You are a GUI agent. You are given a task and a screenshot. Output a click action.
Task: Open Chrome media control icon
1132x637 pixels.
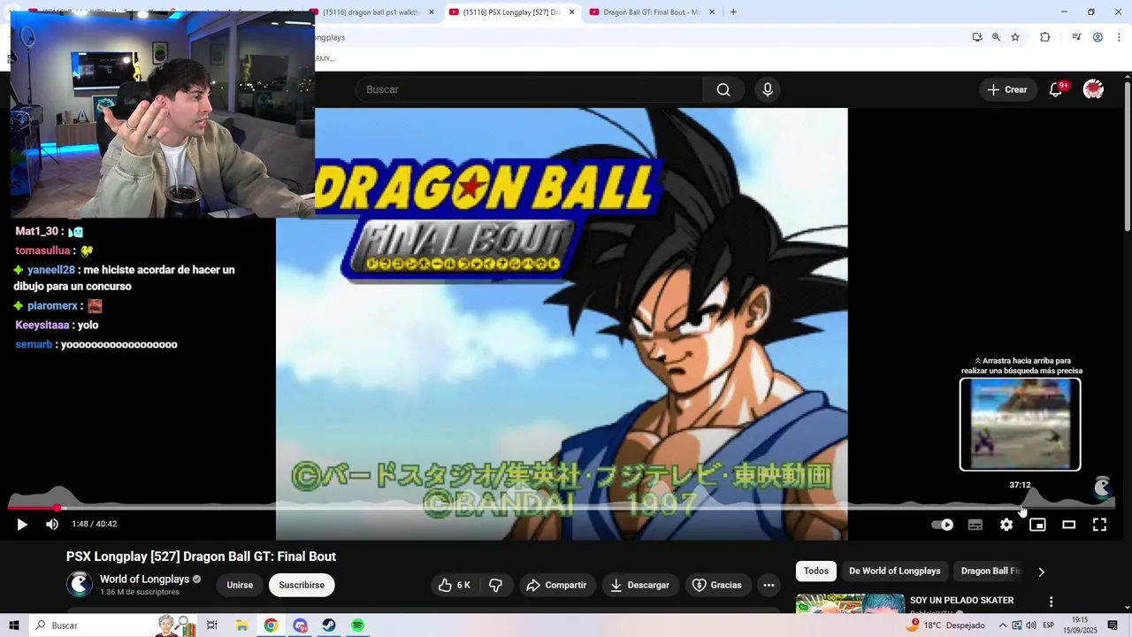(x=1076, y=37)
